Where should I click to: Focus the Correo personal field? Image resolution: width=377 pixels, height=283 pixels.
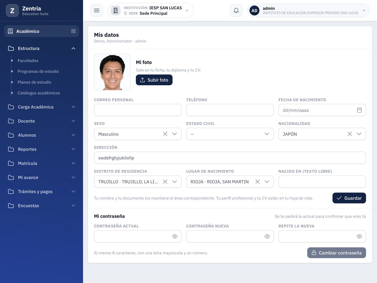pyautogui.click(x=138, y=110)
